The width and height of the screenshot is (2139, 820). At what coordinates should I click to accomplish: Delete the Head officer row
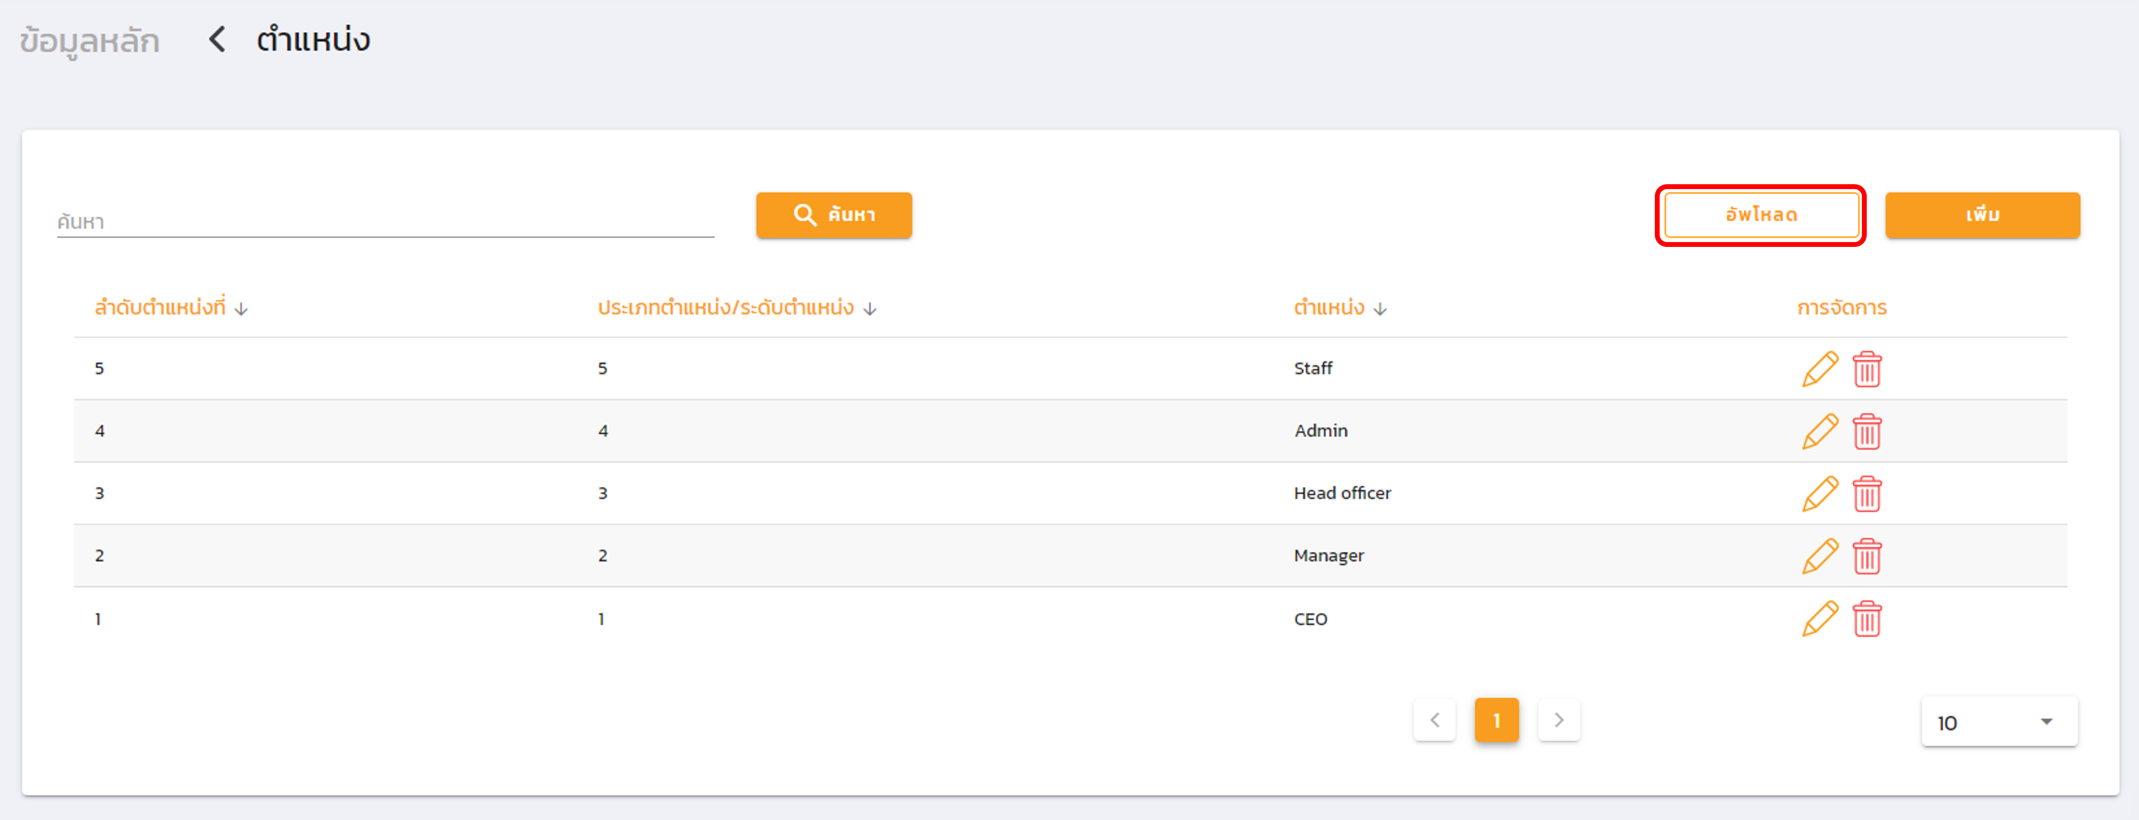(x=1867, y=494)
